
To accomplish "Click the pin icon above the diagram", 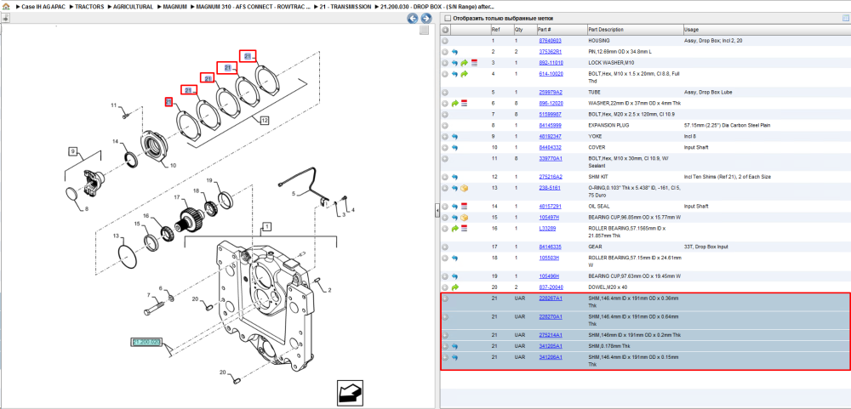I will tap(5, 18).
